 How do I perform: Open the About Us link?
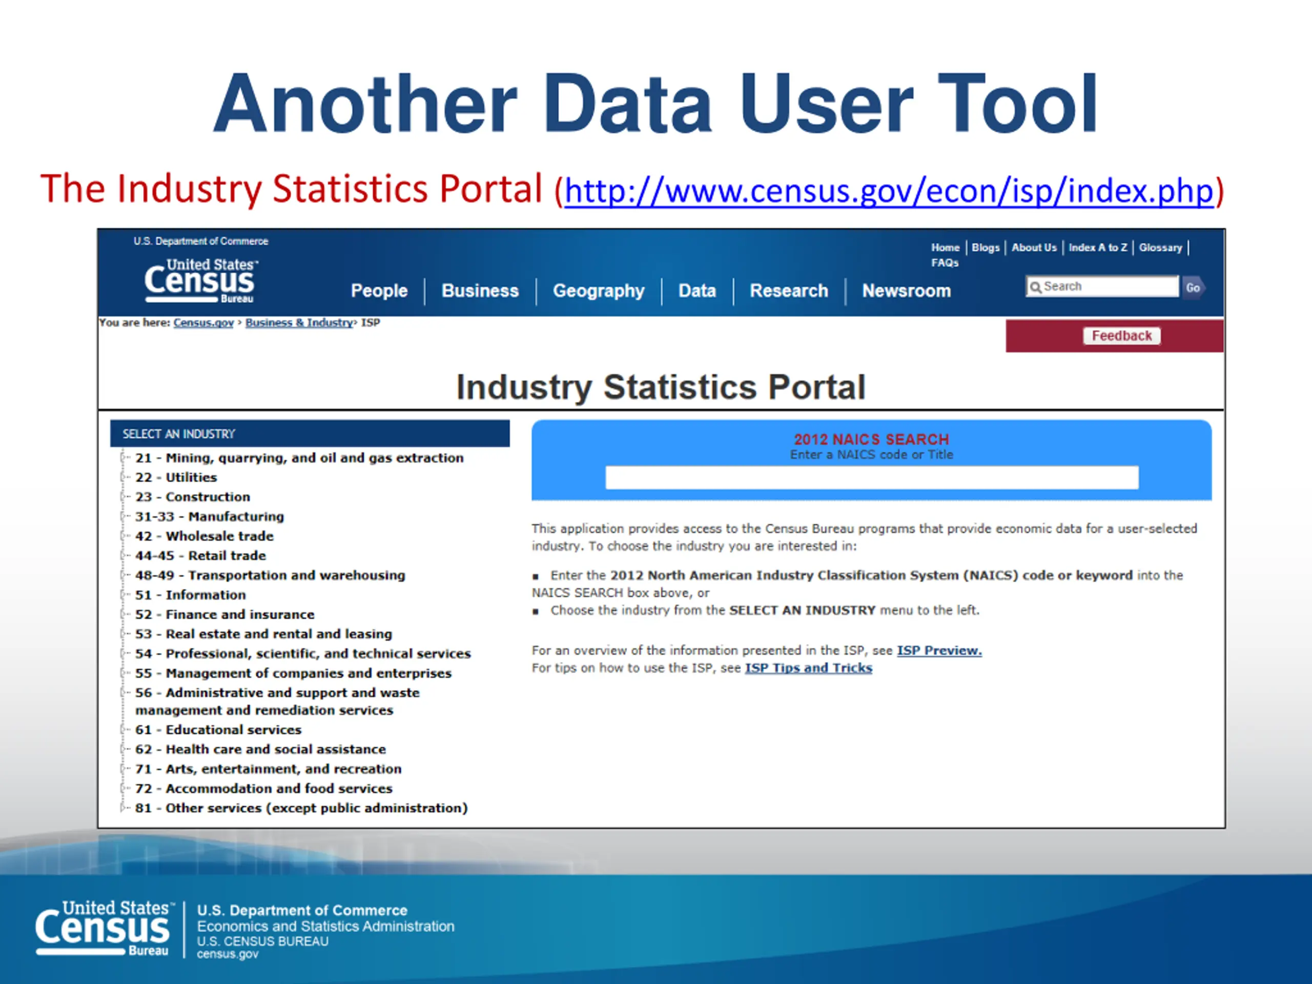coord(1034,248)
